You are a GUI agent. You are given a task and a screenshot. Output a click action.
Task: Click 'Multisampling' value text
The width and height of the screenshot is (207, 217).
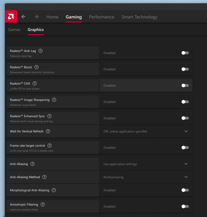(x=113, y=177)
